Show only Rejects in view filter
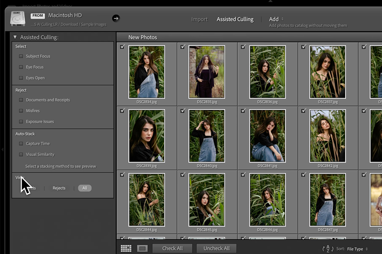 [x=59, y=188]
